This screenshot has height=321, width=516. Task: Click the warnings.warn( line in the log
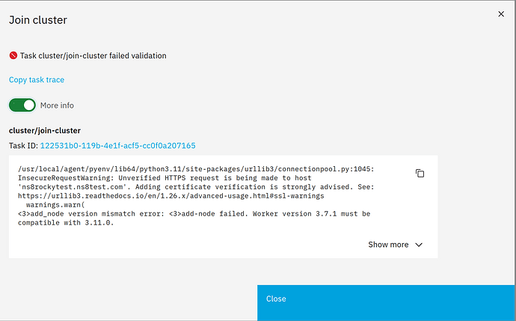[56, 204]
